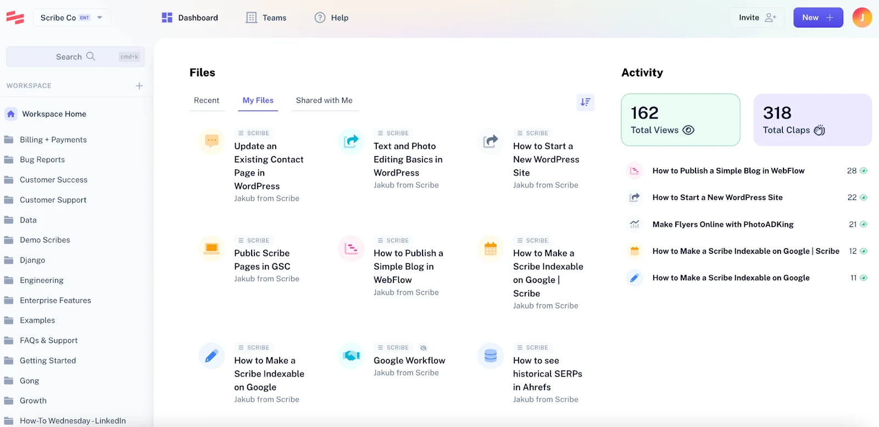Open the Engineering folder

[41, 280]
